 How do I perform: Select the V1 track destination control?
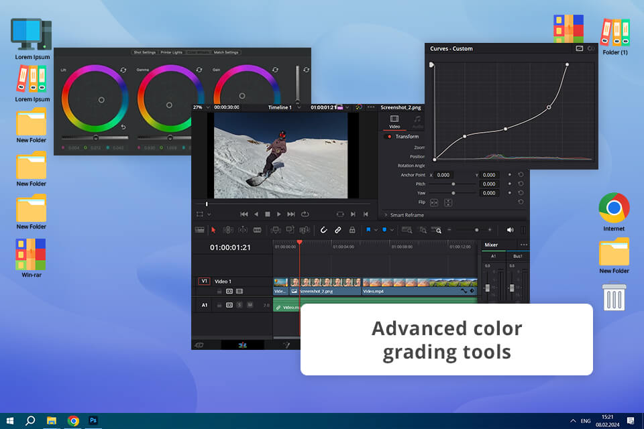pyautogui.click(x=204, y=282)
